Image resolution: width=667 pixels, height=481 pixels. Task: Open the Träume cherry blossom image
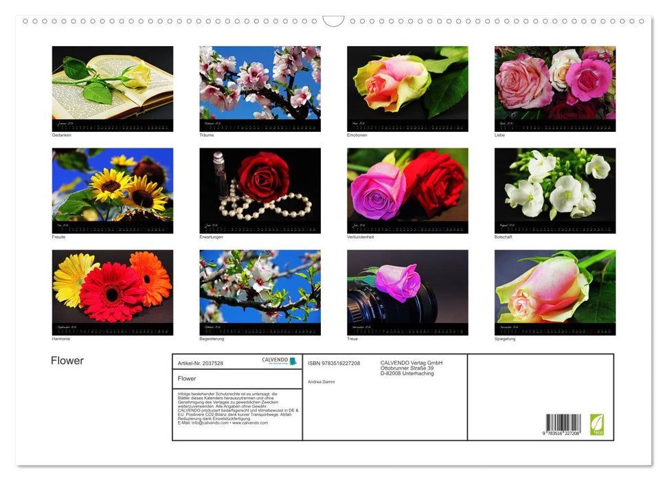tap(260, 88)
